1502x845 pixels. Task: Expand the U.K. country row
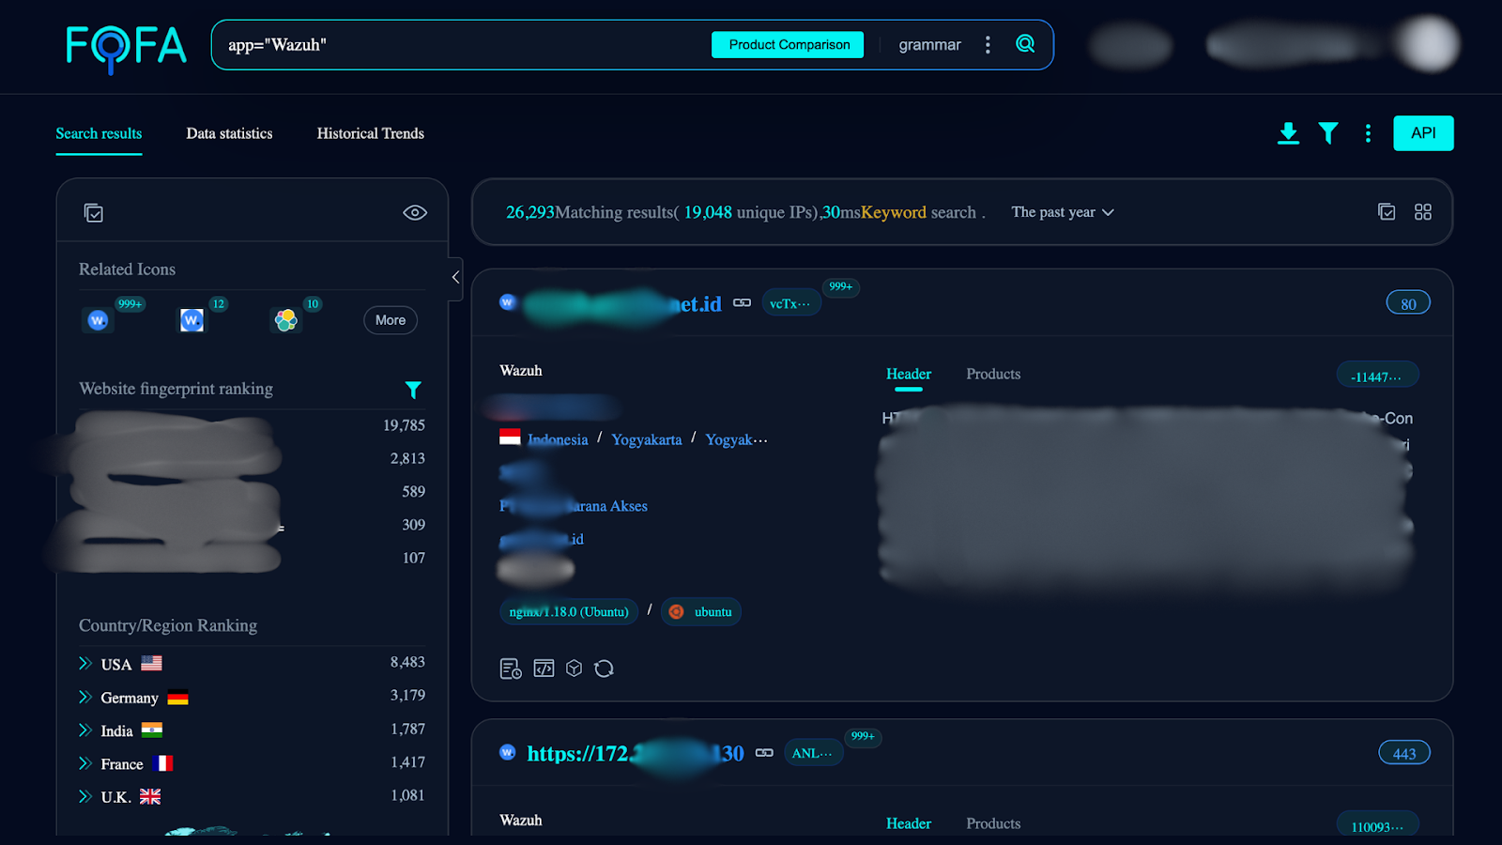click(85, 797)
